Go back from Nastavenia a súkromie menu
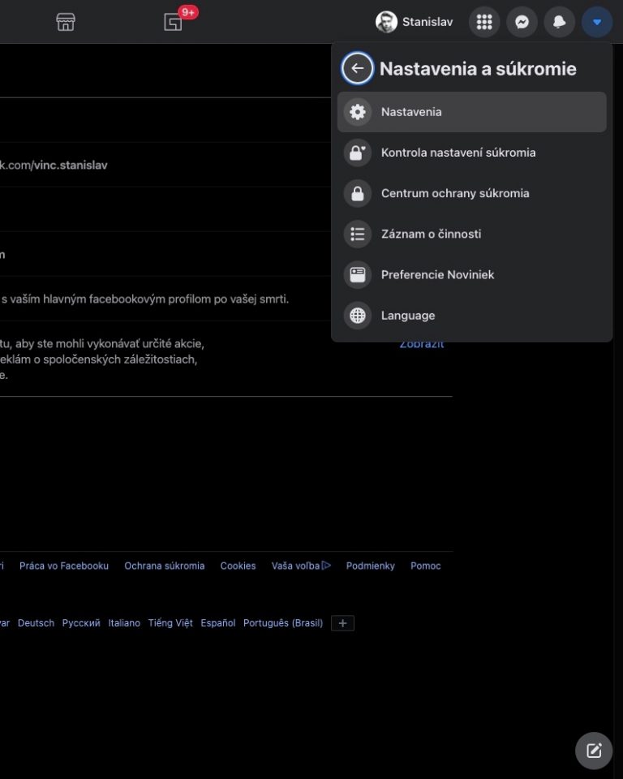Screen dimensions: 623x779 (x=357, y=68)
